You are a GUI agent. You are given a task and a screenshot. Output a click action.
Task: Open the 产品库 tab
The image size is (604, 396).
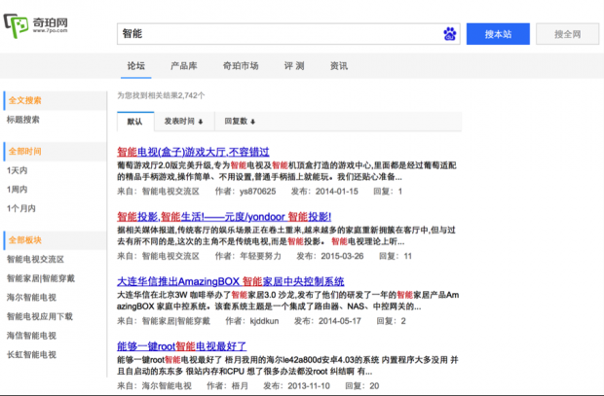pos(184,66)
